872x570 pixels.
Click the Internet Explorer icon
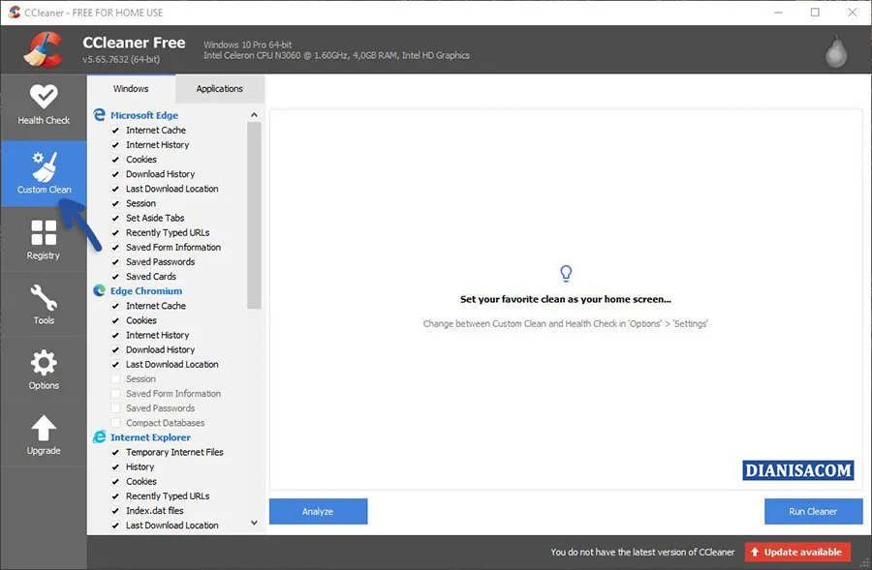point(98,436)
